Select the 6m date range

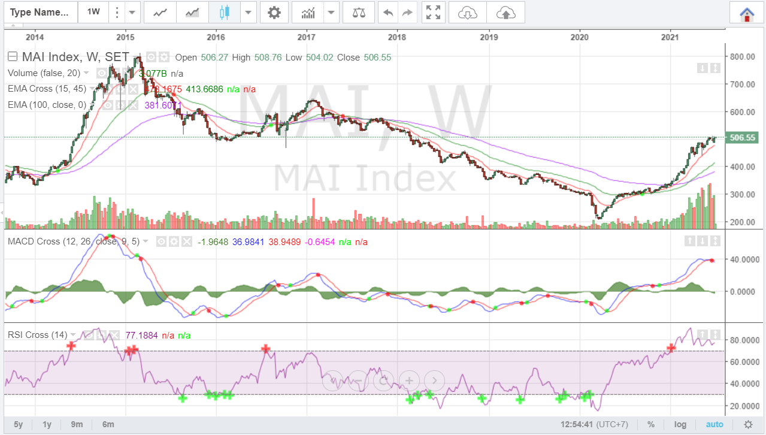pyautogui.click(x=108, y=424)
